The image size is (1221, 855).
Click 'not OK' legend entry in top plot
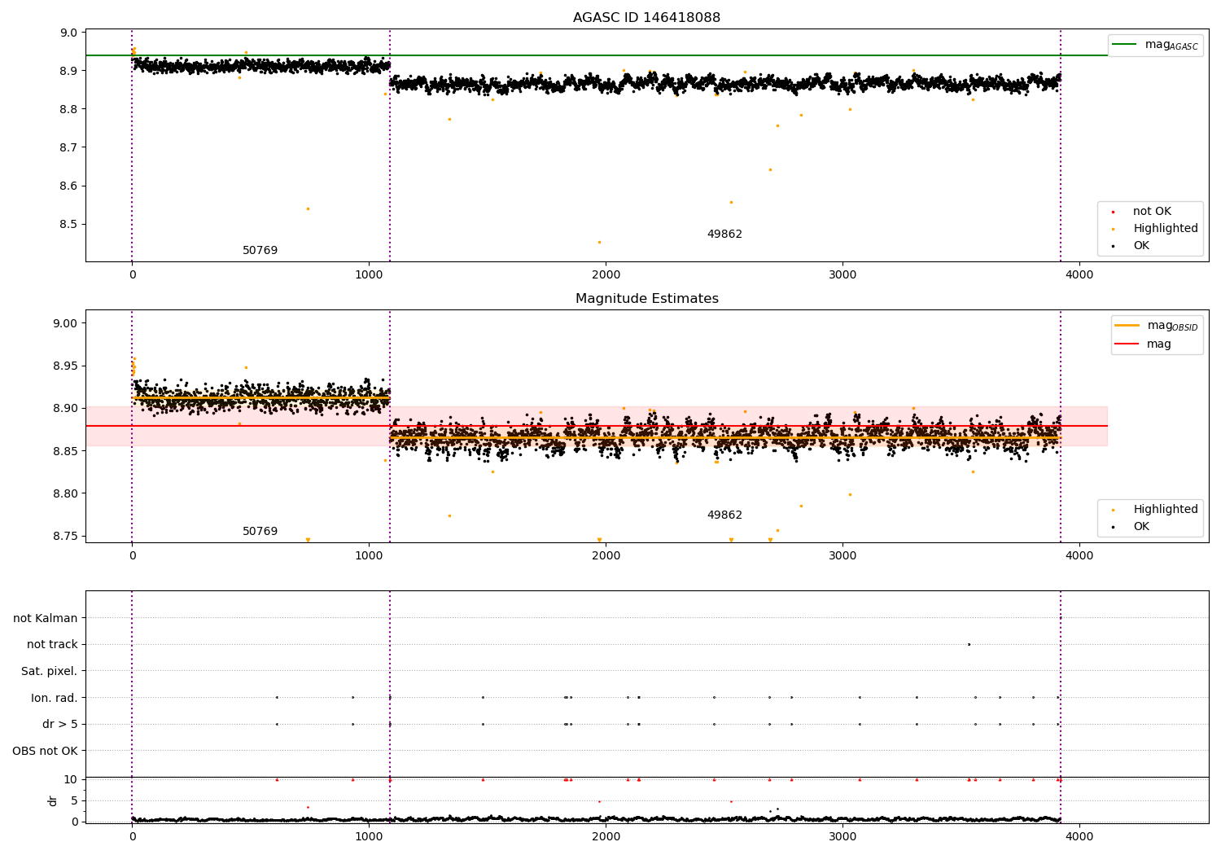[x=1152, y=212]
